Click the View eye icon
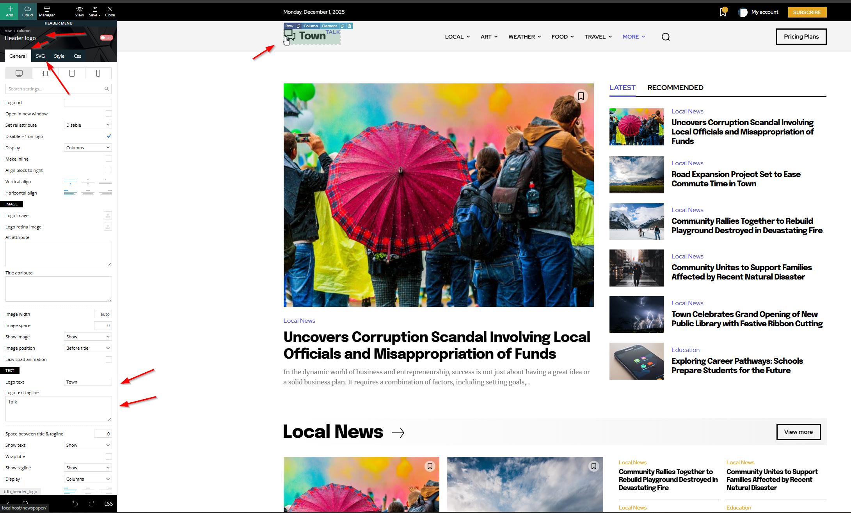Screen dimensions: 851x513 [79, 11]
